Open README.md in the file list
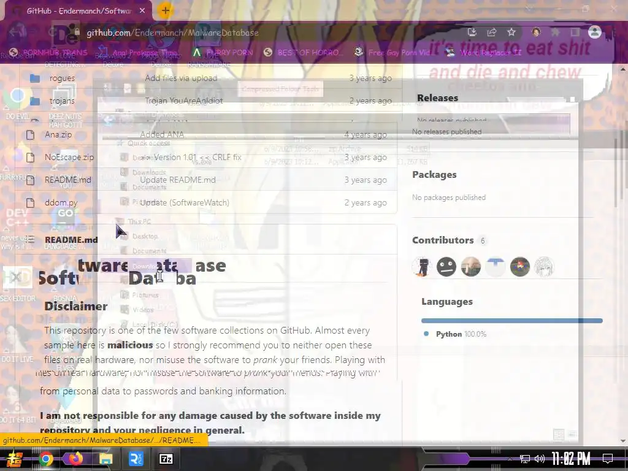Image resolution: width=628 pixels, height=471 pixels. tap(68, 180)
